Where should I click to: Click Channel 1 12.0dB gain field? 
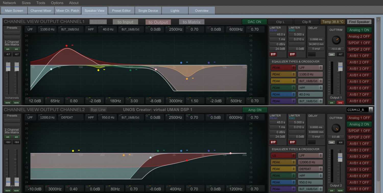point(35,101)
